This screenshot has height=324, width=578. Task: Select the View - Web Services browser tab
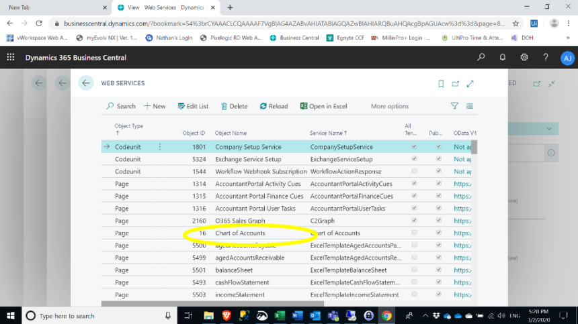click(x=166, y=7)
